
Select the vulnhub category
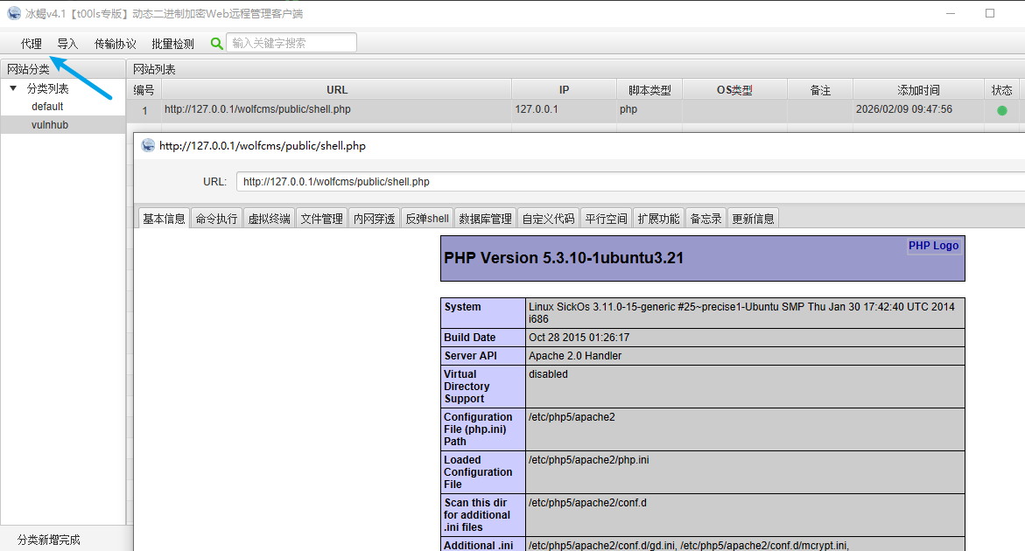(50, 125)
